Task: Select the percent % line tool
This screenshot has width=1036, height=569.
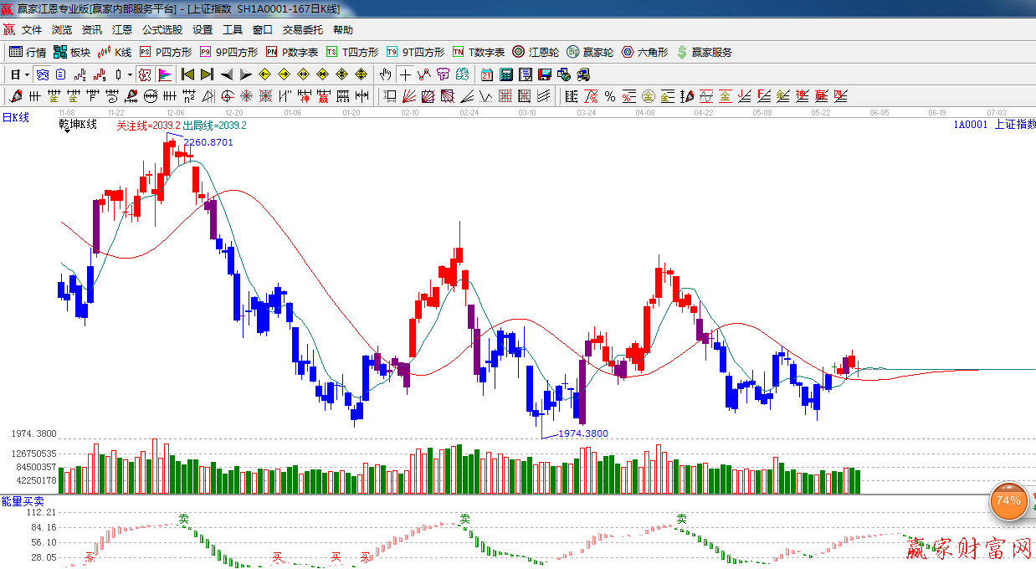Action: pos(610,96)
